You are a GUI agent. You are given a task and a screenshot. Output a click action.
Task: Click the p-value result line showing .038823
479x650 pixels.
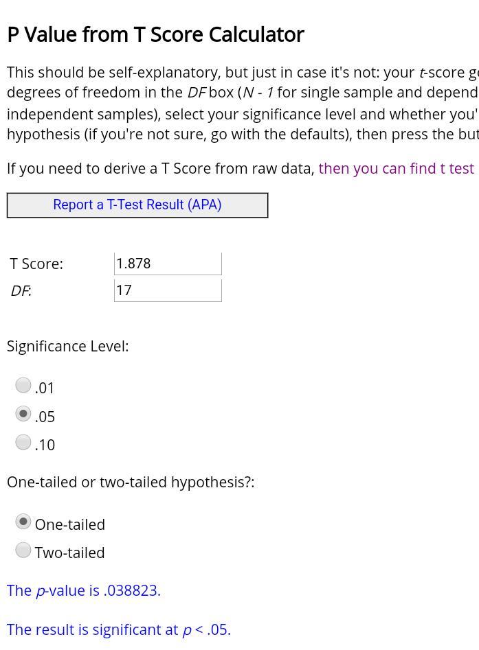tap(84, 591)
